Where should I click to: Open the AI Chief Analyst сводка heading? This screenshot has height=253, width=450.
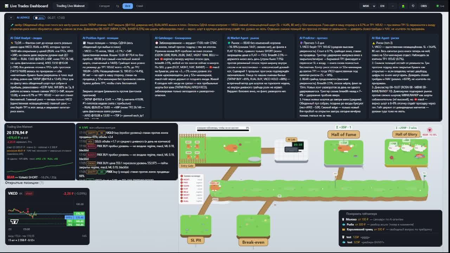pos(26,38)
